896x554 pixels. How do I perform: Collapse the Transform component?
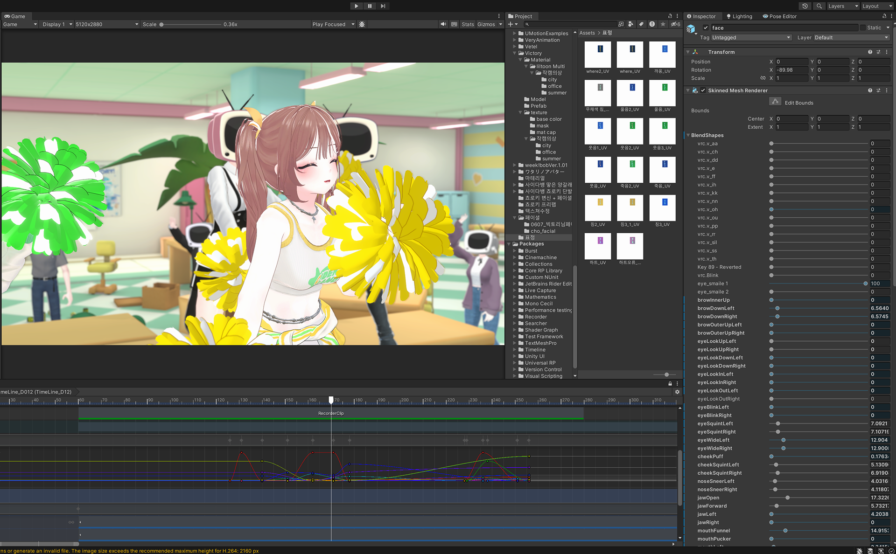pos(688,52)
